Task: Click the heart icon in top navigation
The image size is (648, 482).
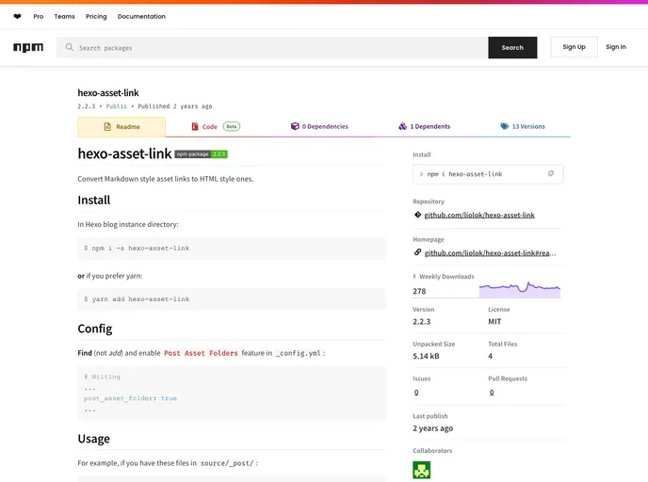Action: [17, 17]
